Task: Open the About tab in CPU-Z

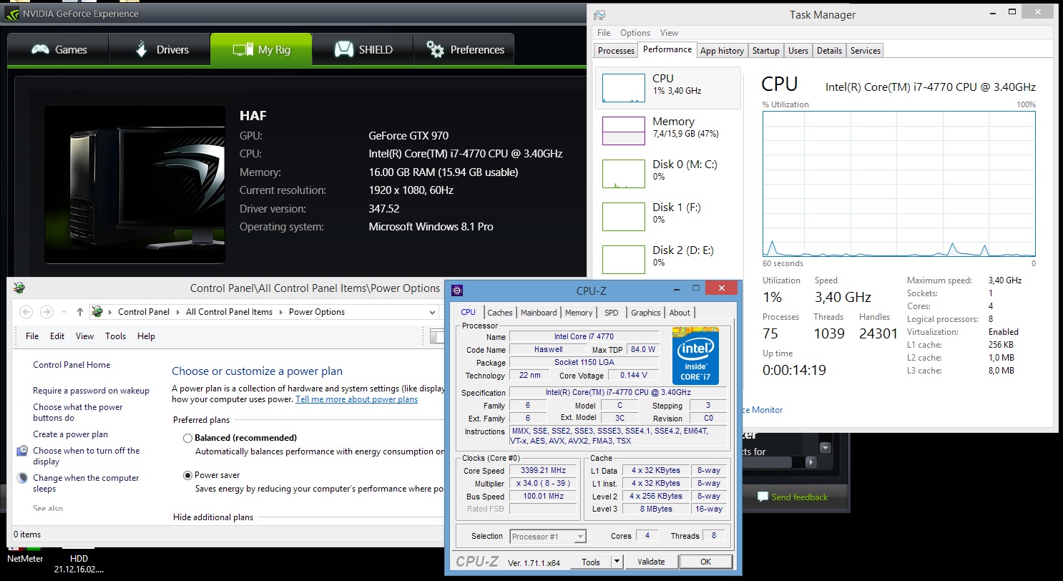Action: pyautogui.click(x=680, y=313)
